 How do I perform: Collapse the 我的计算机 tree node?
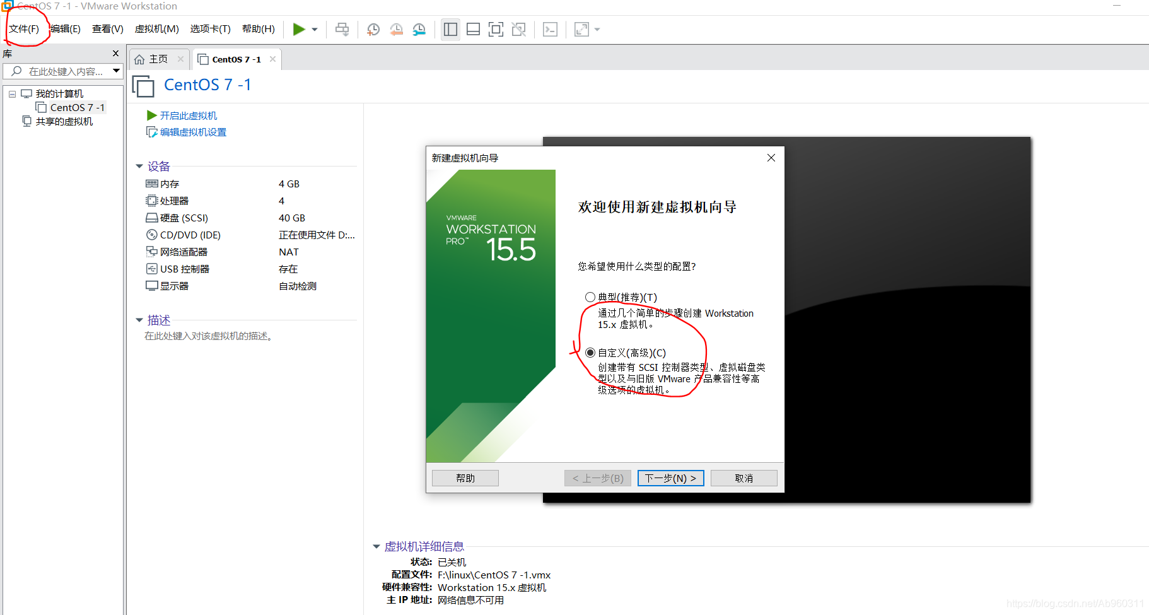(12, 94)
